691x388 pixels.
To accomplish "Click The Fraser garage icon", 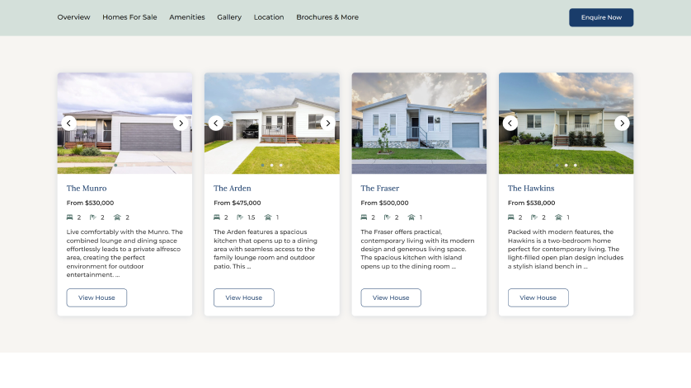I will click(x=411, y=217).
